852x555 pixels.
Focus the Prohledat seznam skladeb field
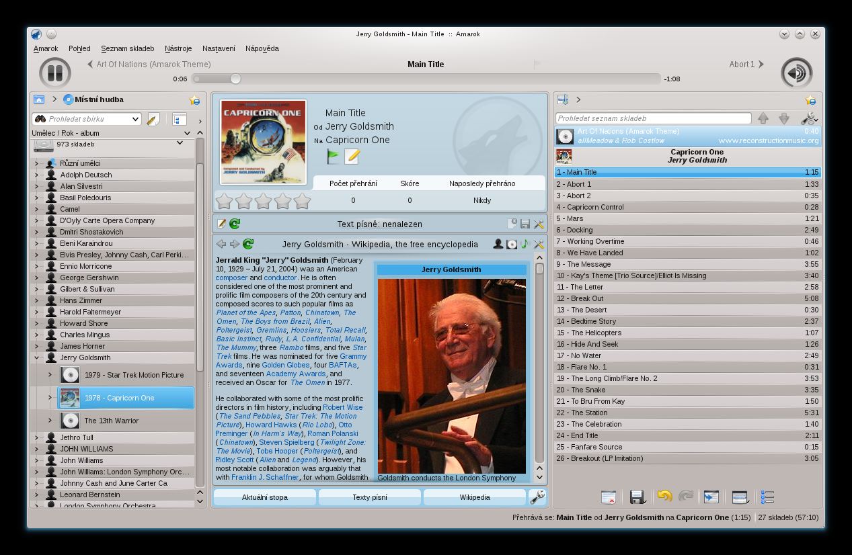pyautogui.click(x=653, y=118)
